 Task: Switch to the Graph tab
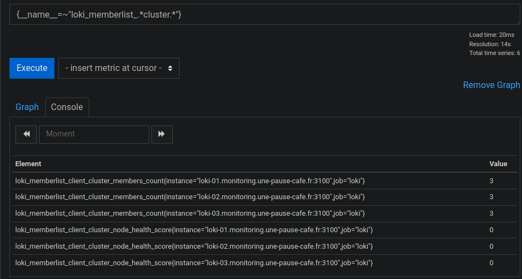(x=27, y=107)
